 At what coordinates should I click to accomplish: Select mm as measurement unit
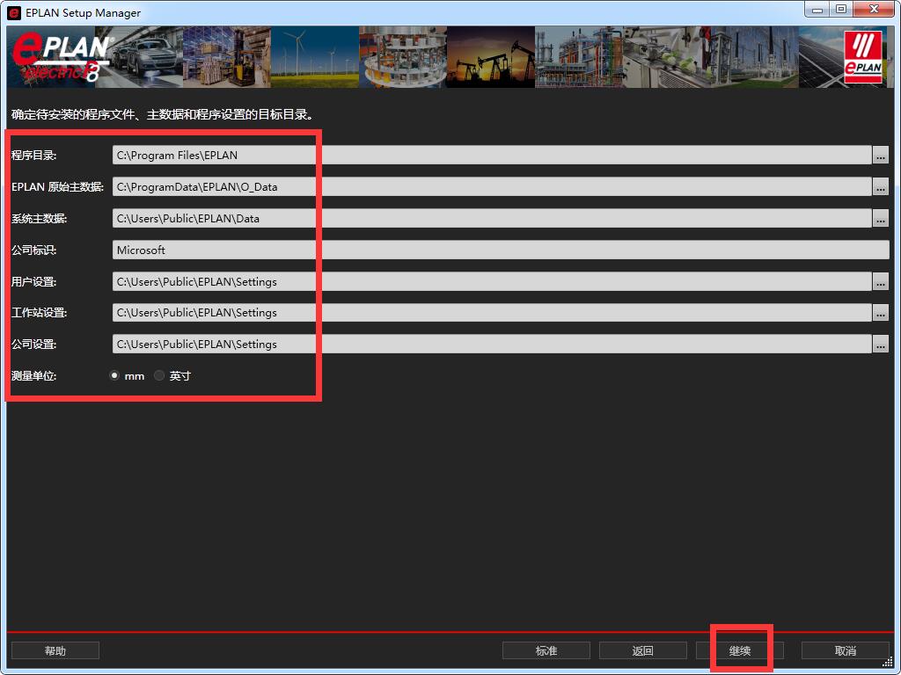[x=114, y=376]
